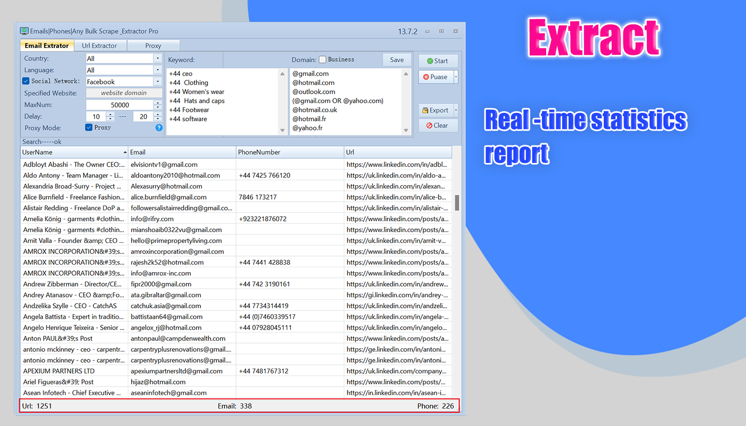Click the Export button
Screen dimensions: 746x426
point(435,110)
